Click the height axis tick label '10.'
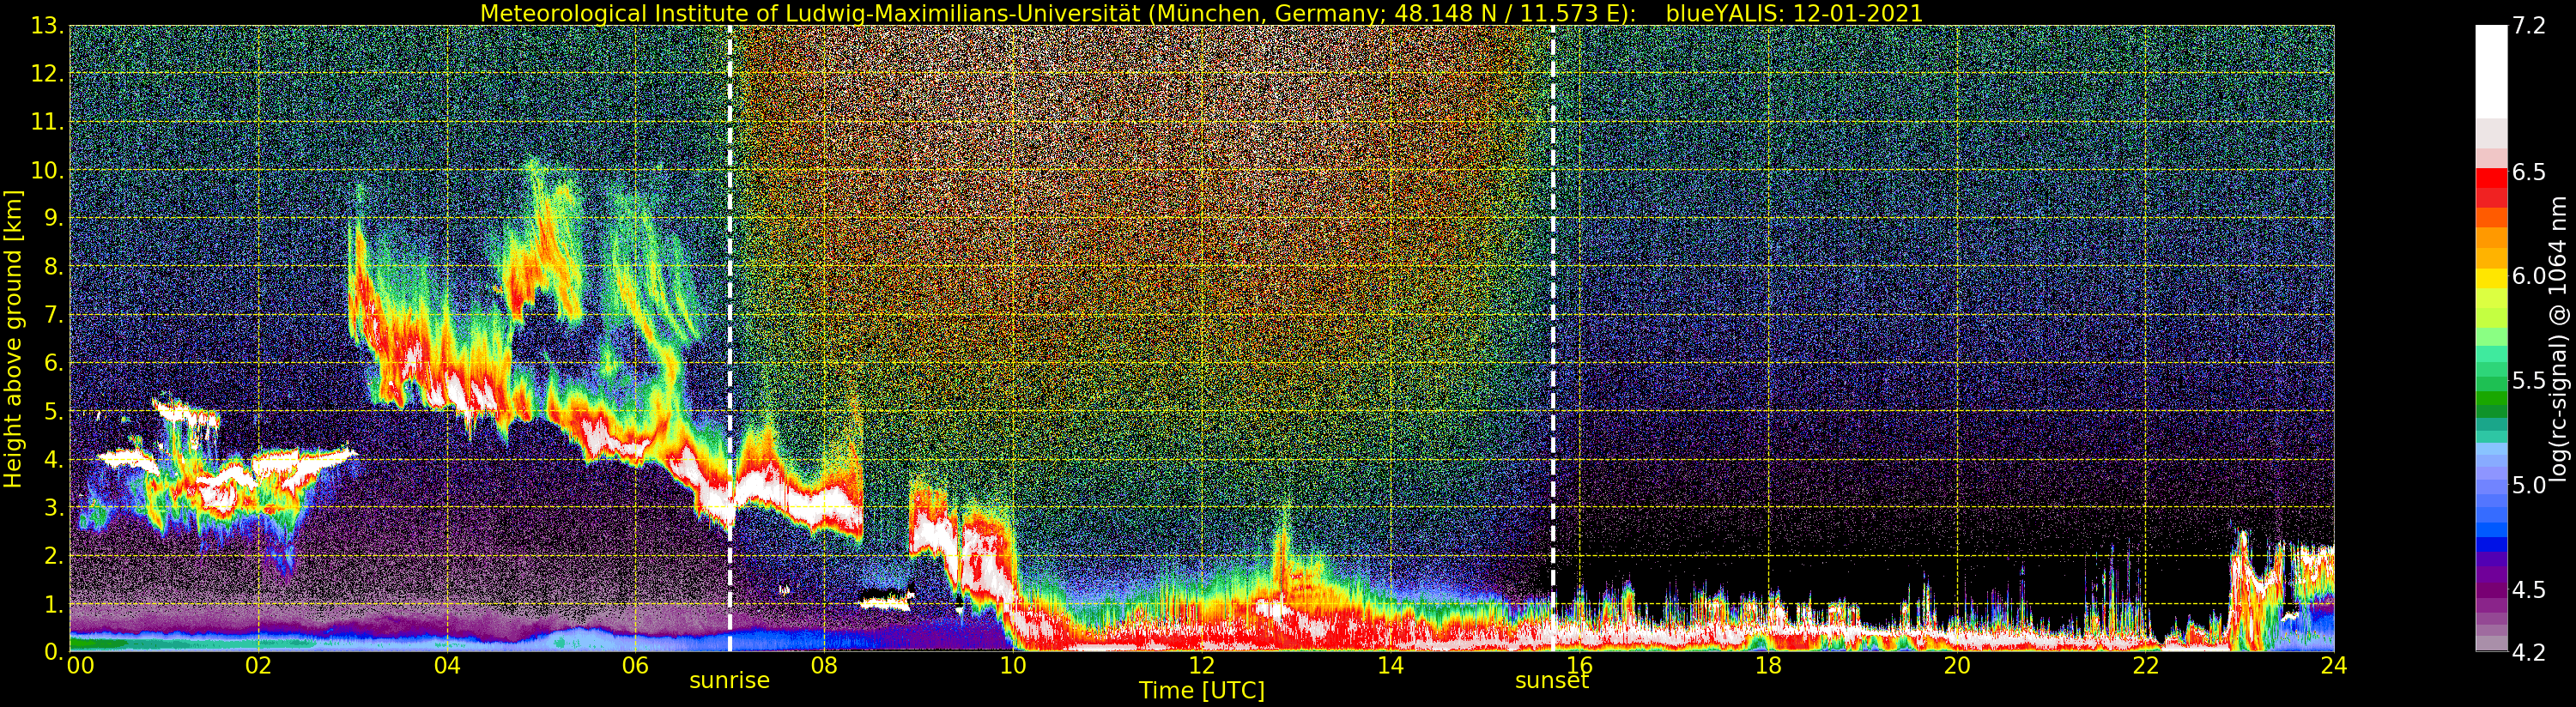The width and height of the screenshot is (2576, 707). click(x=47, y=171)
